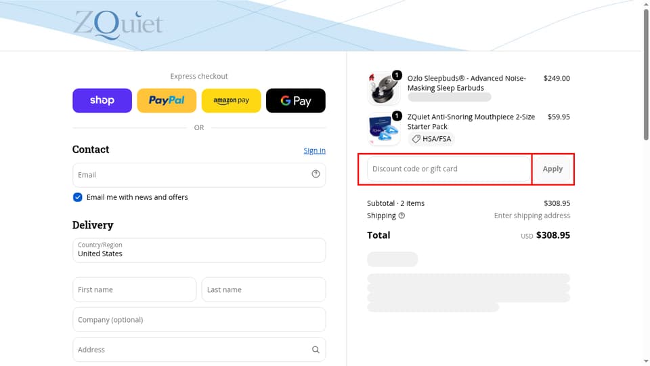Click the Address input field
650x366 pixels.
(199, 350)
